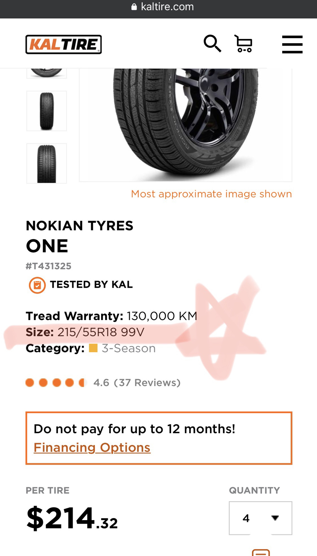Open the Financing Options link
317x556 pixels.
click(92, 448)
